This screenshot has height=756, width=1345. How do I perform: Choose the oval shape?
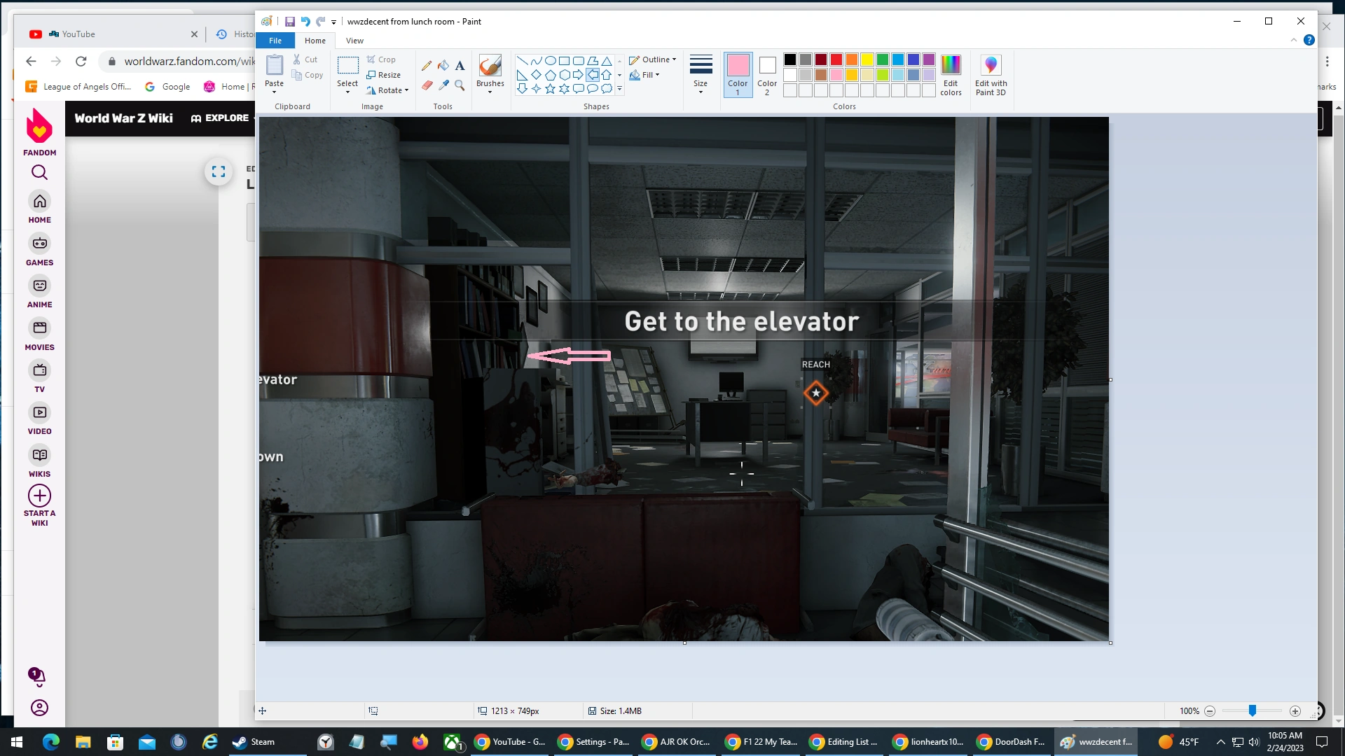coord(551,61)
